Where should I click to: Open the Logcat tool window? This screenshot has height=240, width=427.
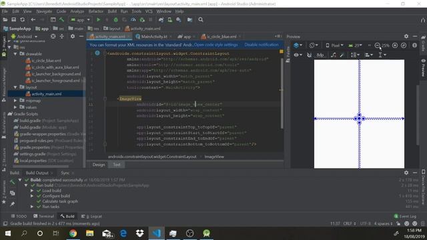pyautogui.click(x=92, y=216)
